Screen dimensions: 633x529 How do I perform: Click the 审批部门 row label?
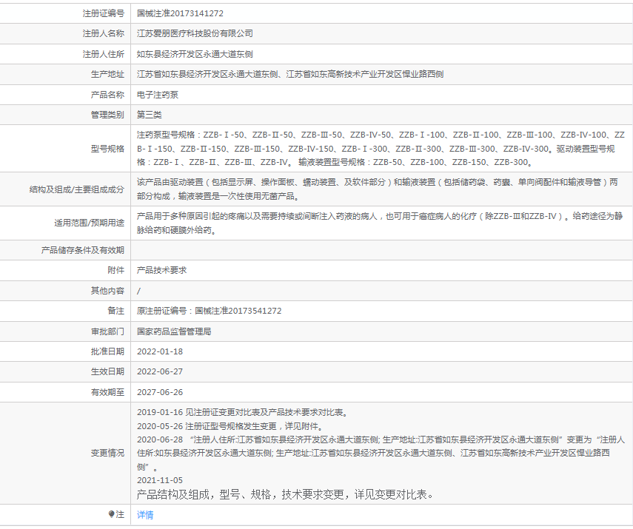pos(107,331)
